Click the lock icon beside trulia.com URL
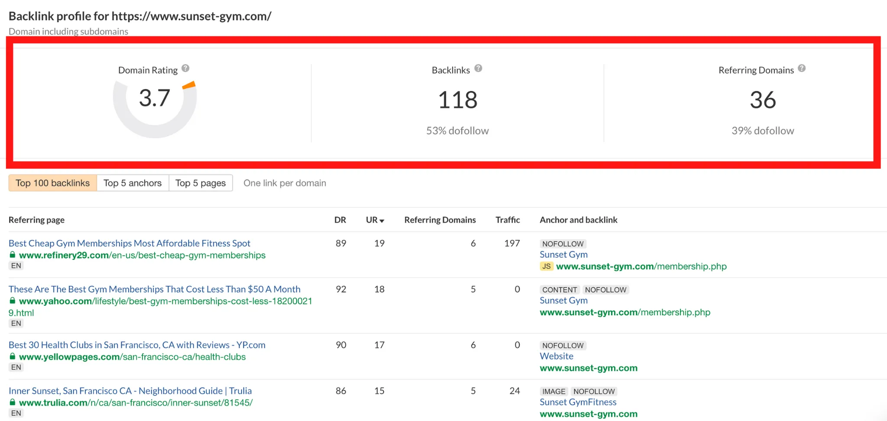 click(x=13, y=403)
